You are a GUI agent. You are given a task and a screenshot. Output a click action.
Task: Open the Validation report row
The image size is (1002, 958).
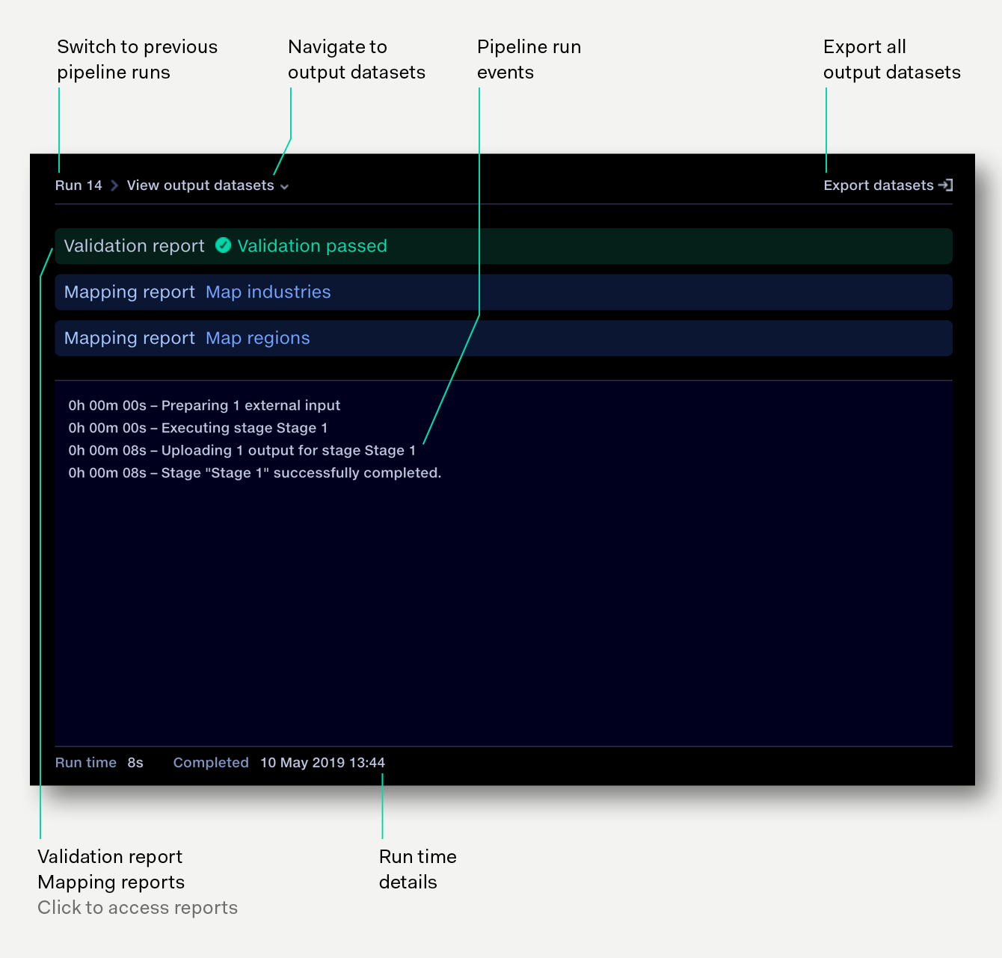503,246
